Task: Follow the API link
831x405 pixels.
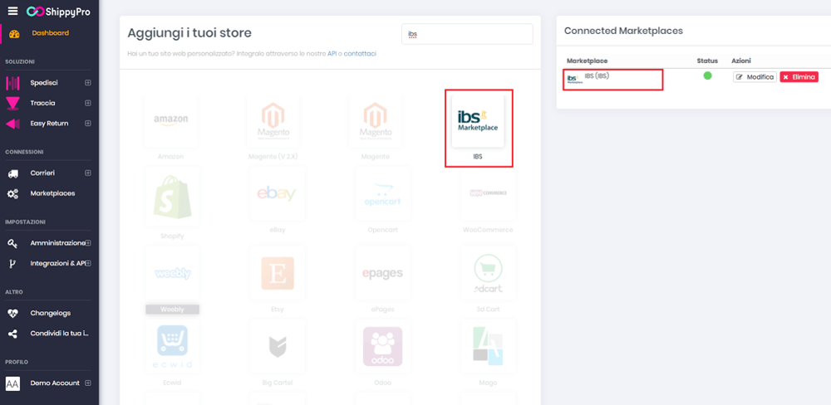Action: [x=332, y=53]
